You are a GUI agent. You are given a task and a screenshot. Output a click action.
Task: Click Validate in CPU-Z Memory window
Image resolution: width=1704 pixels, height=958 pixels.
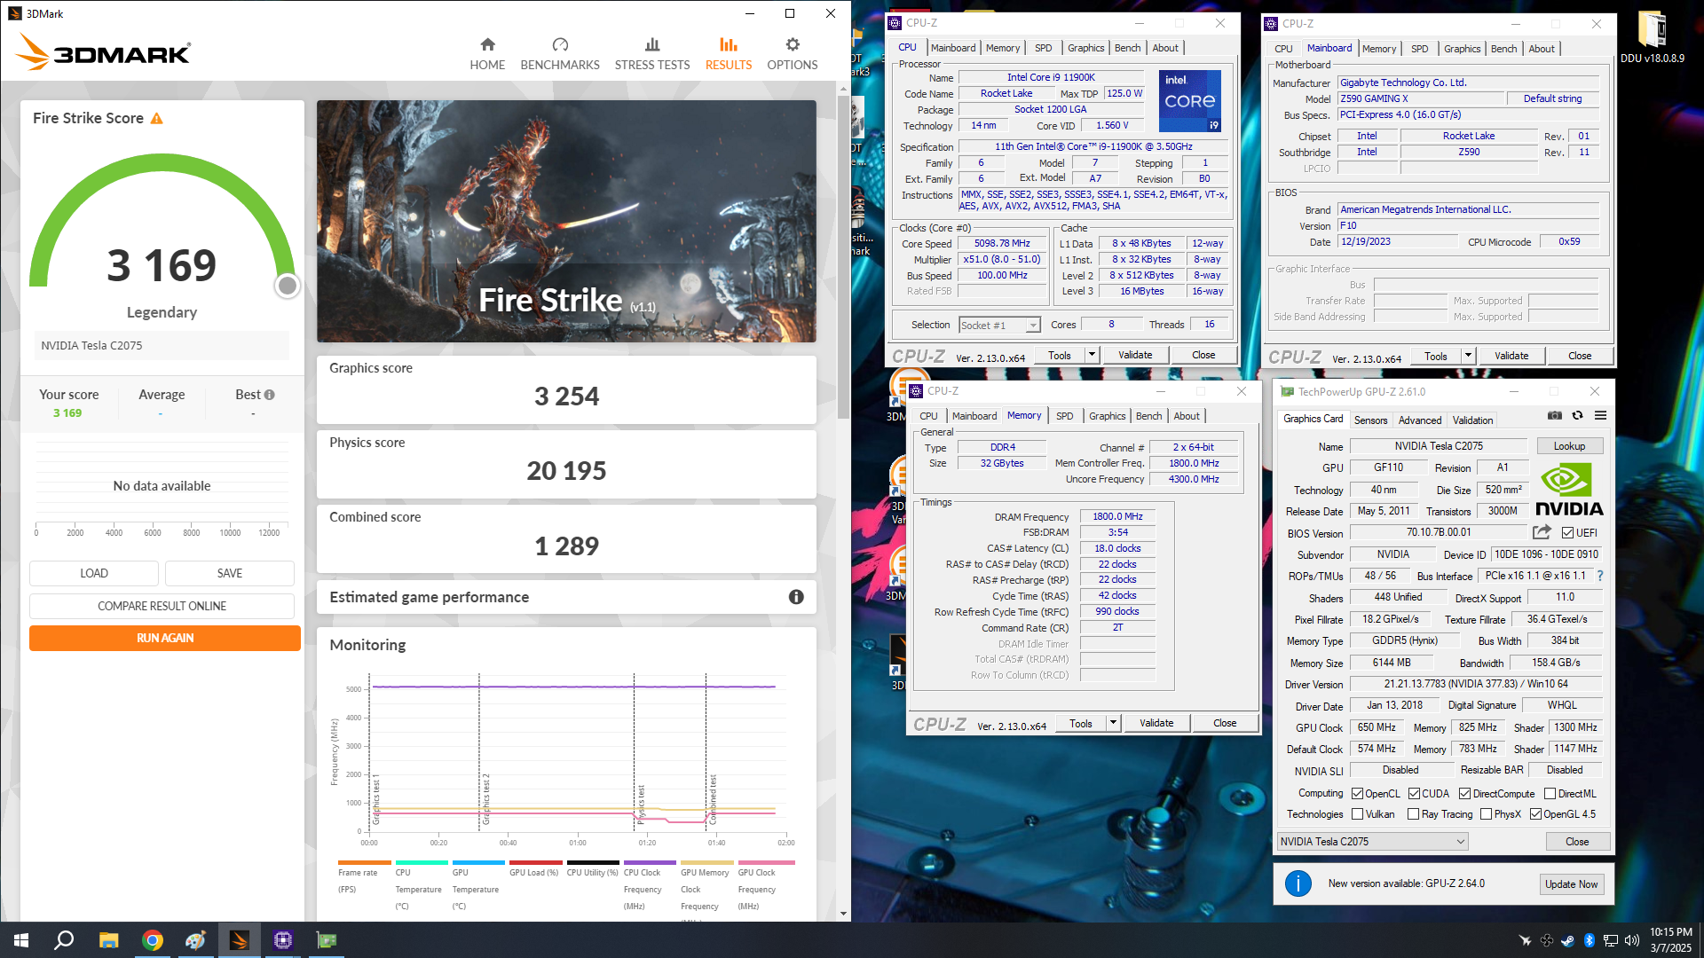click(1156, 723)
